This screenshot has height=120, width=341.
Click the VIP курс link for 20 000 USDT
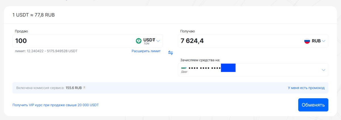56,105
